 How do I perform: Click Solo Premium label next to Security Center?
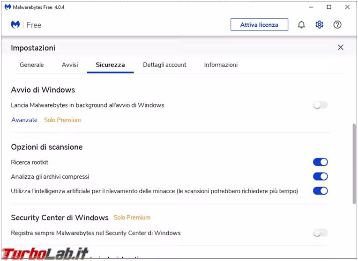coord(132,217)
